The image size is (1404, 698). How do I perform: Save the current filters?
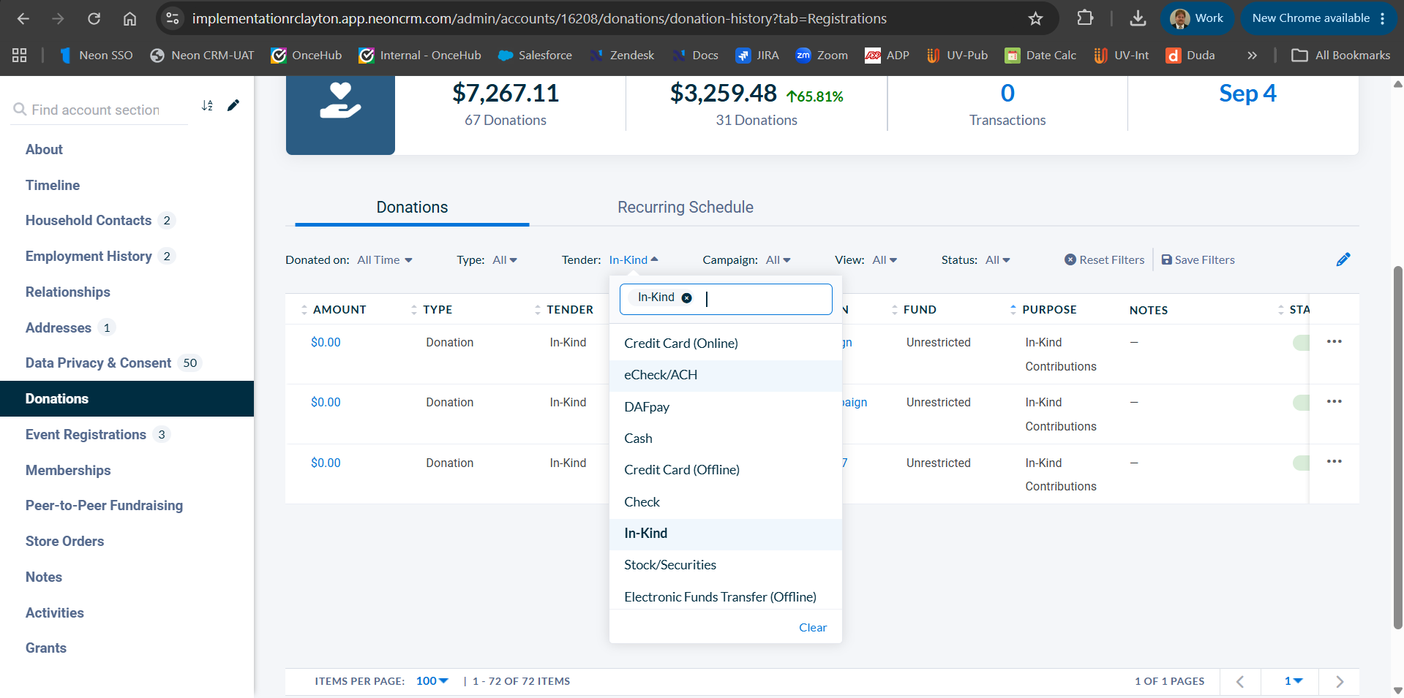1198,260
